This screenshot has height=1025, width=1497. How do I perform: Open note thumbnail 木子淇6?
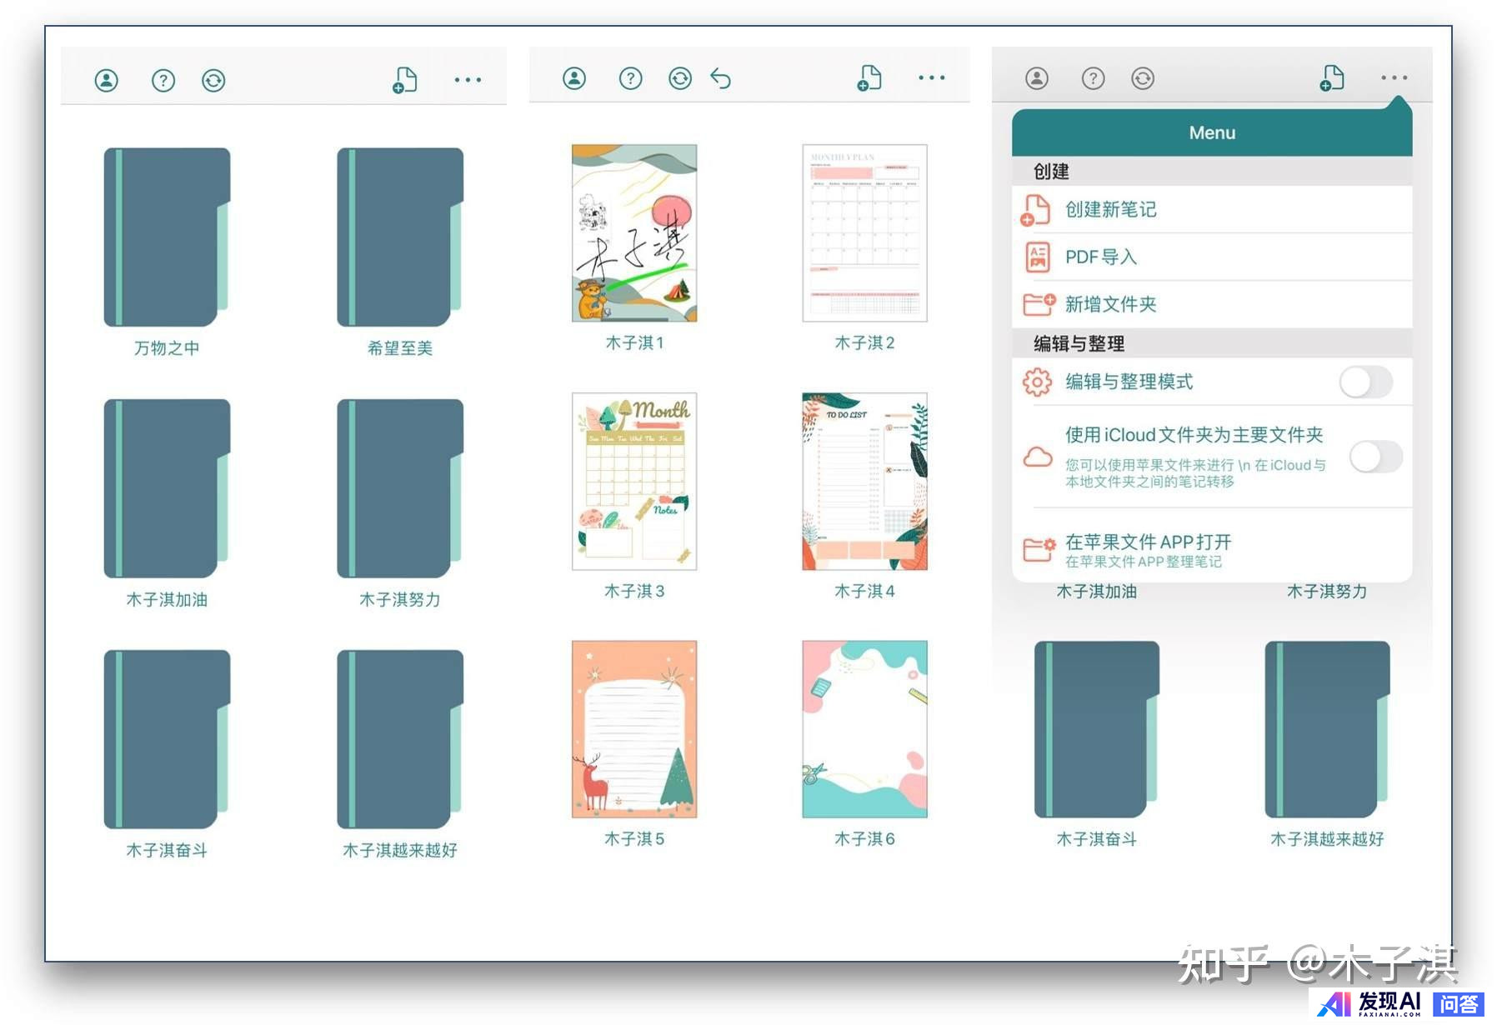coord(864,729)
